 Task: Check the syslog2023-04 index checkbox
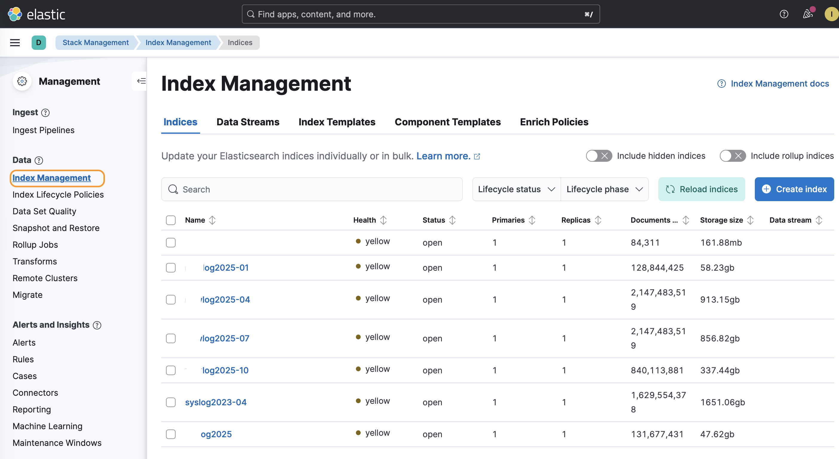[171, 402]
